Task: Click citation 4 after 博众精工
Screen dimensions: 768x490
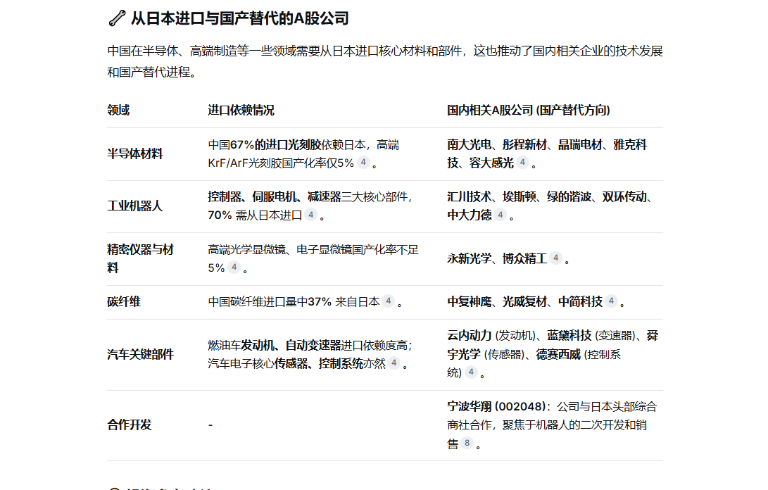Action: (555, 258)
